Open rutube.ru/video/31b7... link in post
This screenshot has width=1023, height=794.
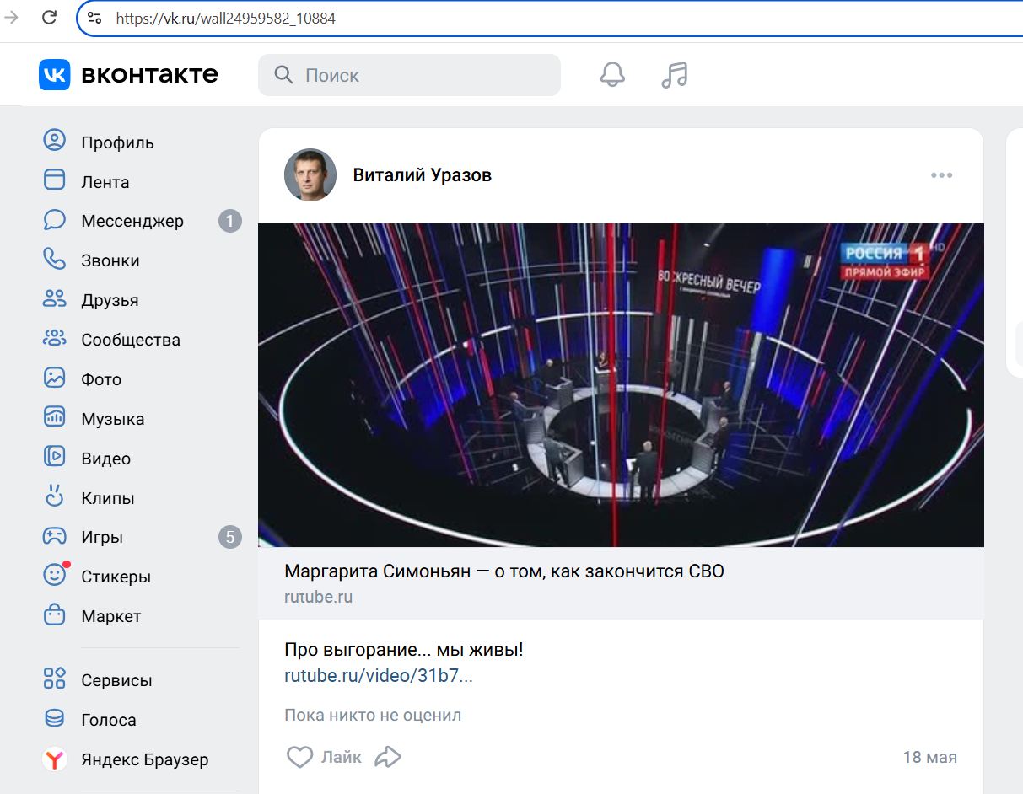379,676
